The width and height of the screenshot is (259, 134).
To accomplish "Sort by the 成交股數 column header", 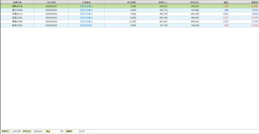I will click(x=120, y=2).
